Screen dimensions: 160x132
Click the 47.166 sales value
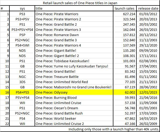[x=130, y=124]
